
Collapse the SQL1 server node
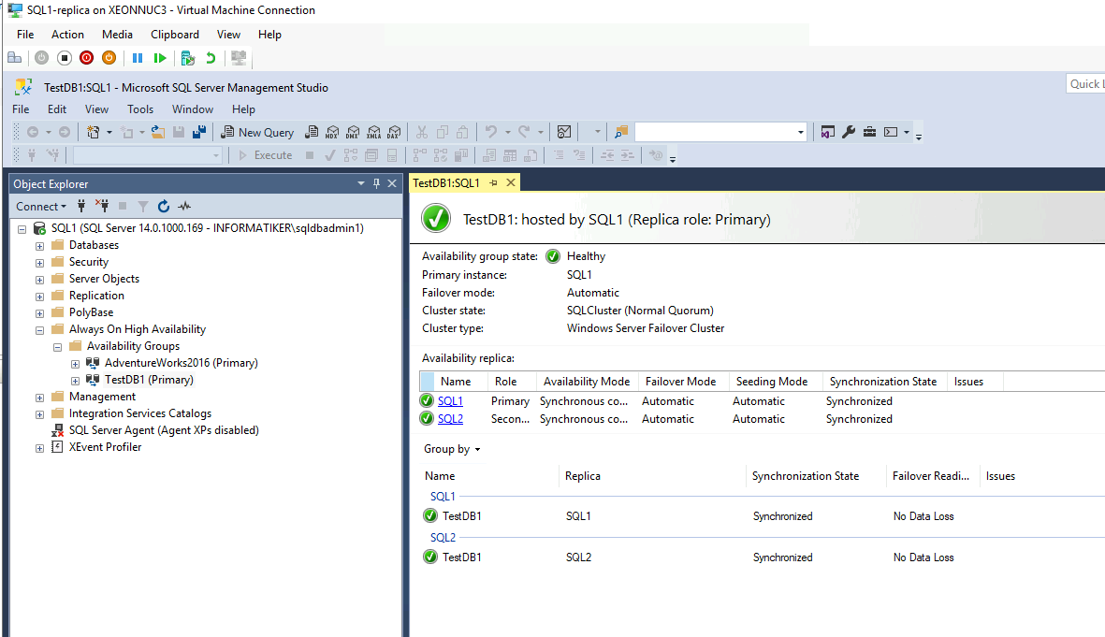click(x=22, y=229)
